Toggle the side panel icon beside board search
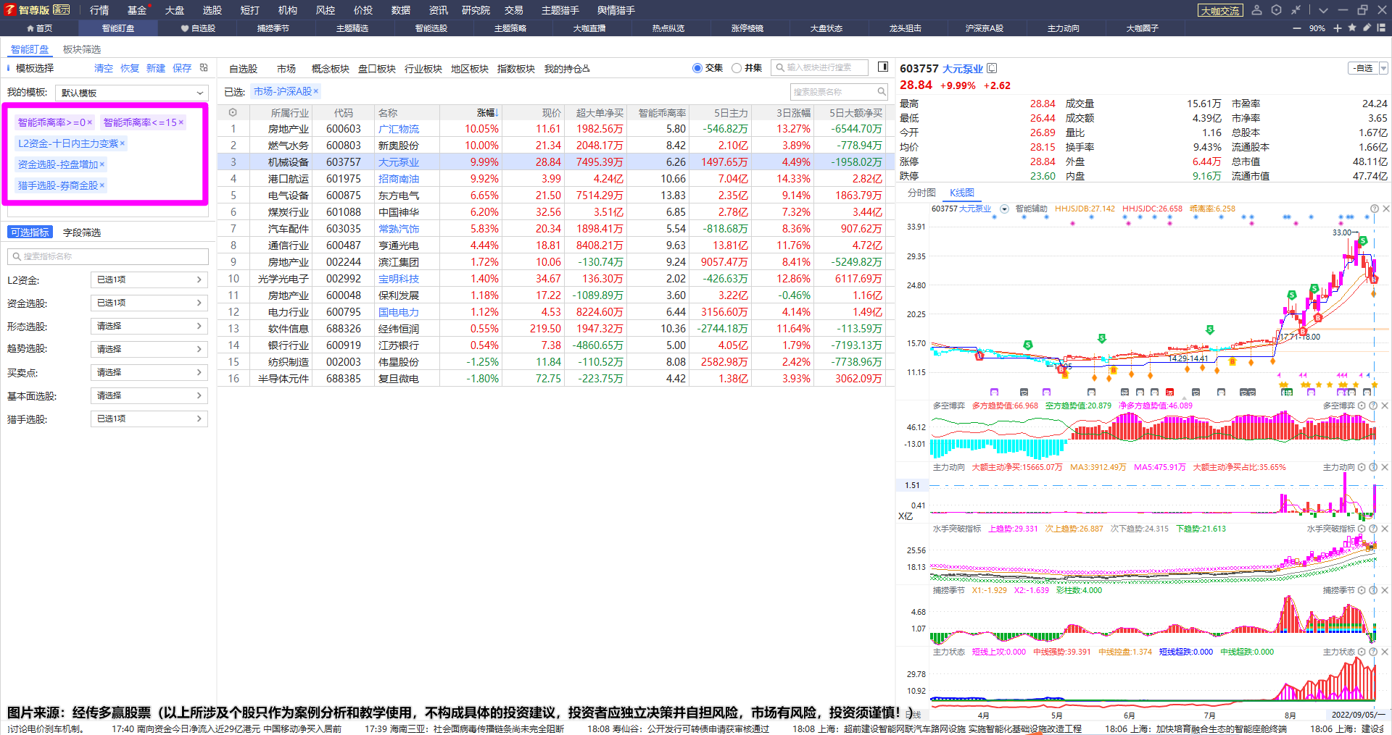 pyautogui.click(x=883, y=67)
